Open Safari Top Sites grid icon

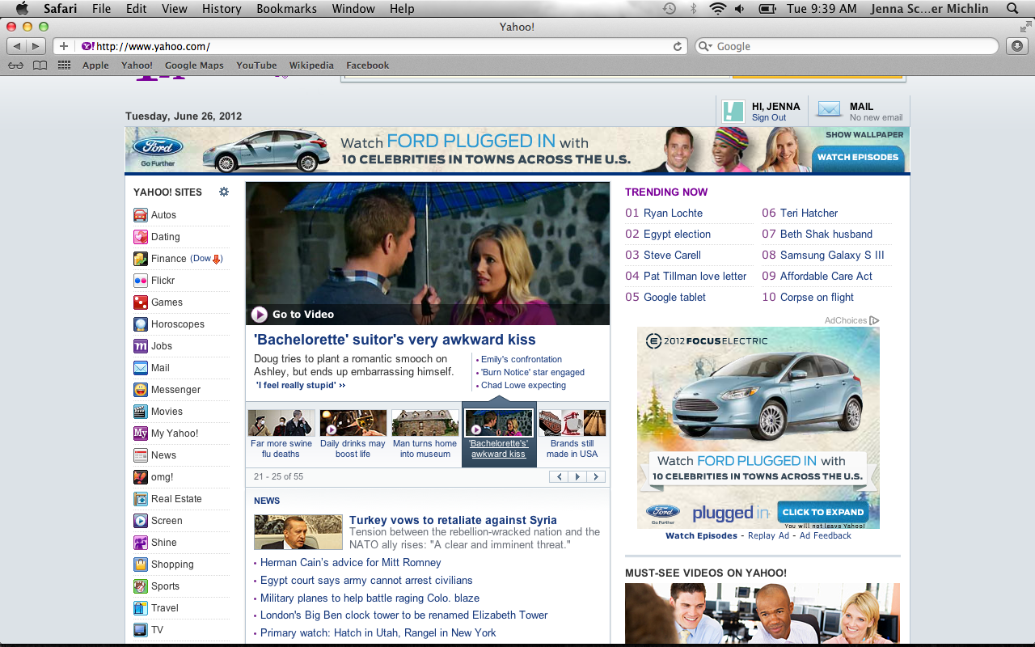[x=64, y=66]
